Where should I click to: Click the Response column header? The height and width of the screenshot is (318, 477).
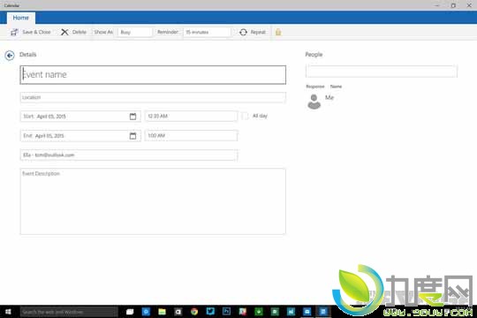pos(315,87)
